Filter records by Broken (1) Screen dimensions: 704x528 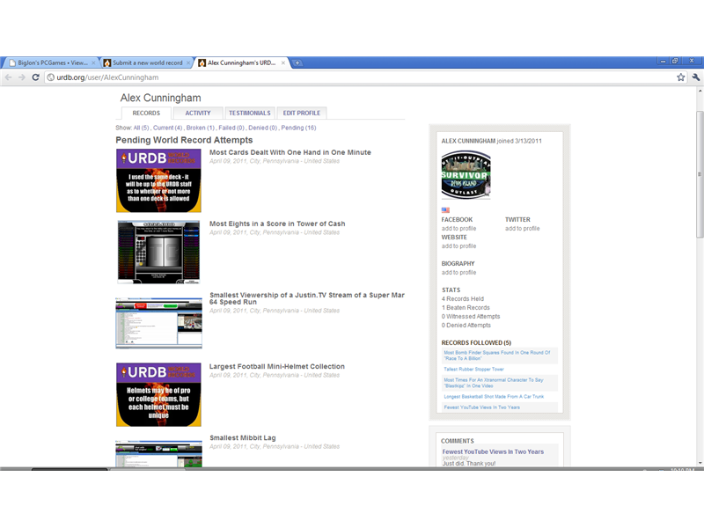click(201, 128)
